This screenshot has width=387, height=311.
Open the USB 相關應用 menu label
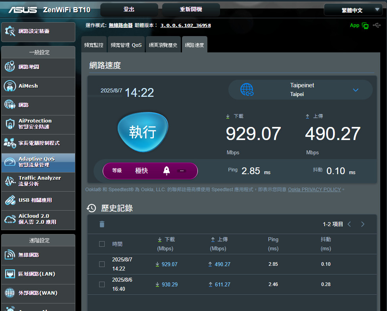point(35,200)
